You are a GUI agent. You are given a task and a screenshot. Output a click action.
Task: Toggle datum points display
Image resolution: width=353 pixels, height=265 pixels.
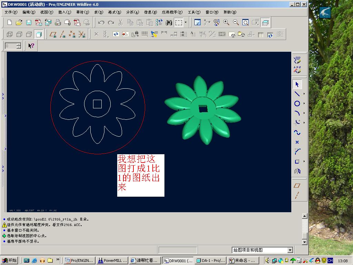72,34
